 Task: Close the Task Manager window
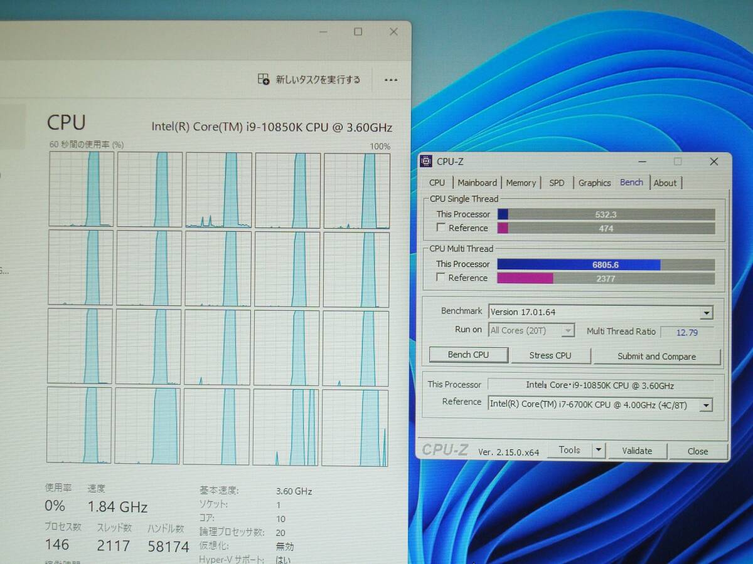tap(393, 32)
